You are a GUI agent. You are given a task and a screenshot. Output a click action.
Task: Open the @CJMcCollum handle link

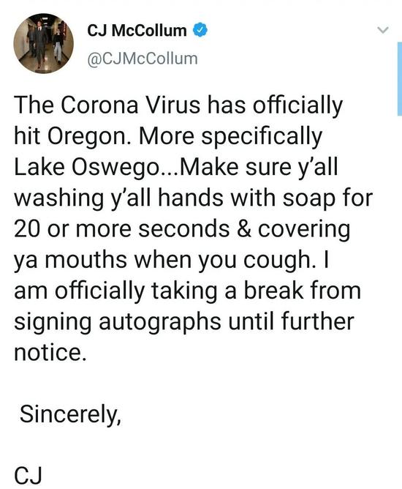(143, 59)
